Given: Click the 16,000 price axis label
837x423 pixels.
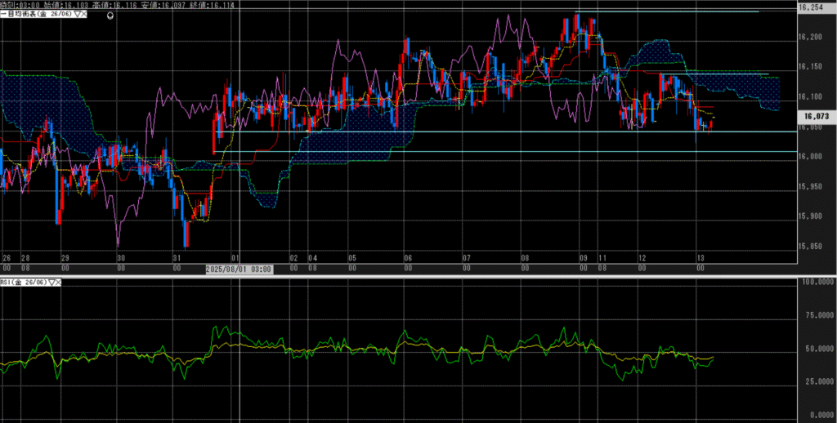Looking at the screenshot, I should pyautogui.click(x=810, y=157).
